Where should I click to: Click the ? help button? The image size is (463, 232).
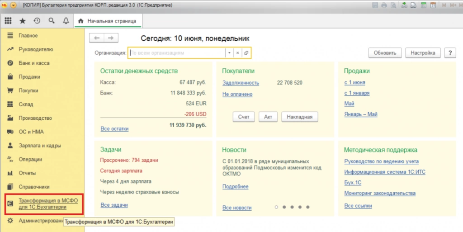(x=450, y=53)
